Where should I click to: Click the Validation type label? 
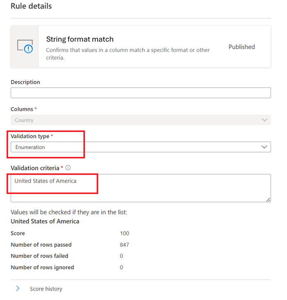pyautogui.click(x=30, y=136)
